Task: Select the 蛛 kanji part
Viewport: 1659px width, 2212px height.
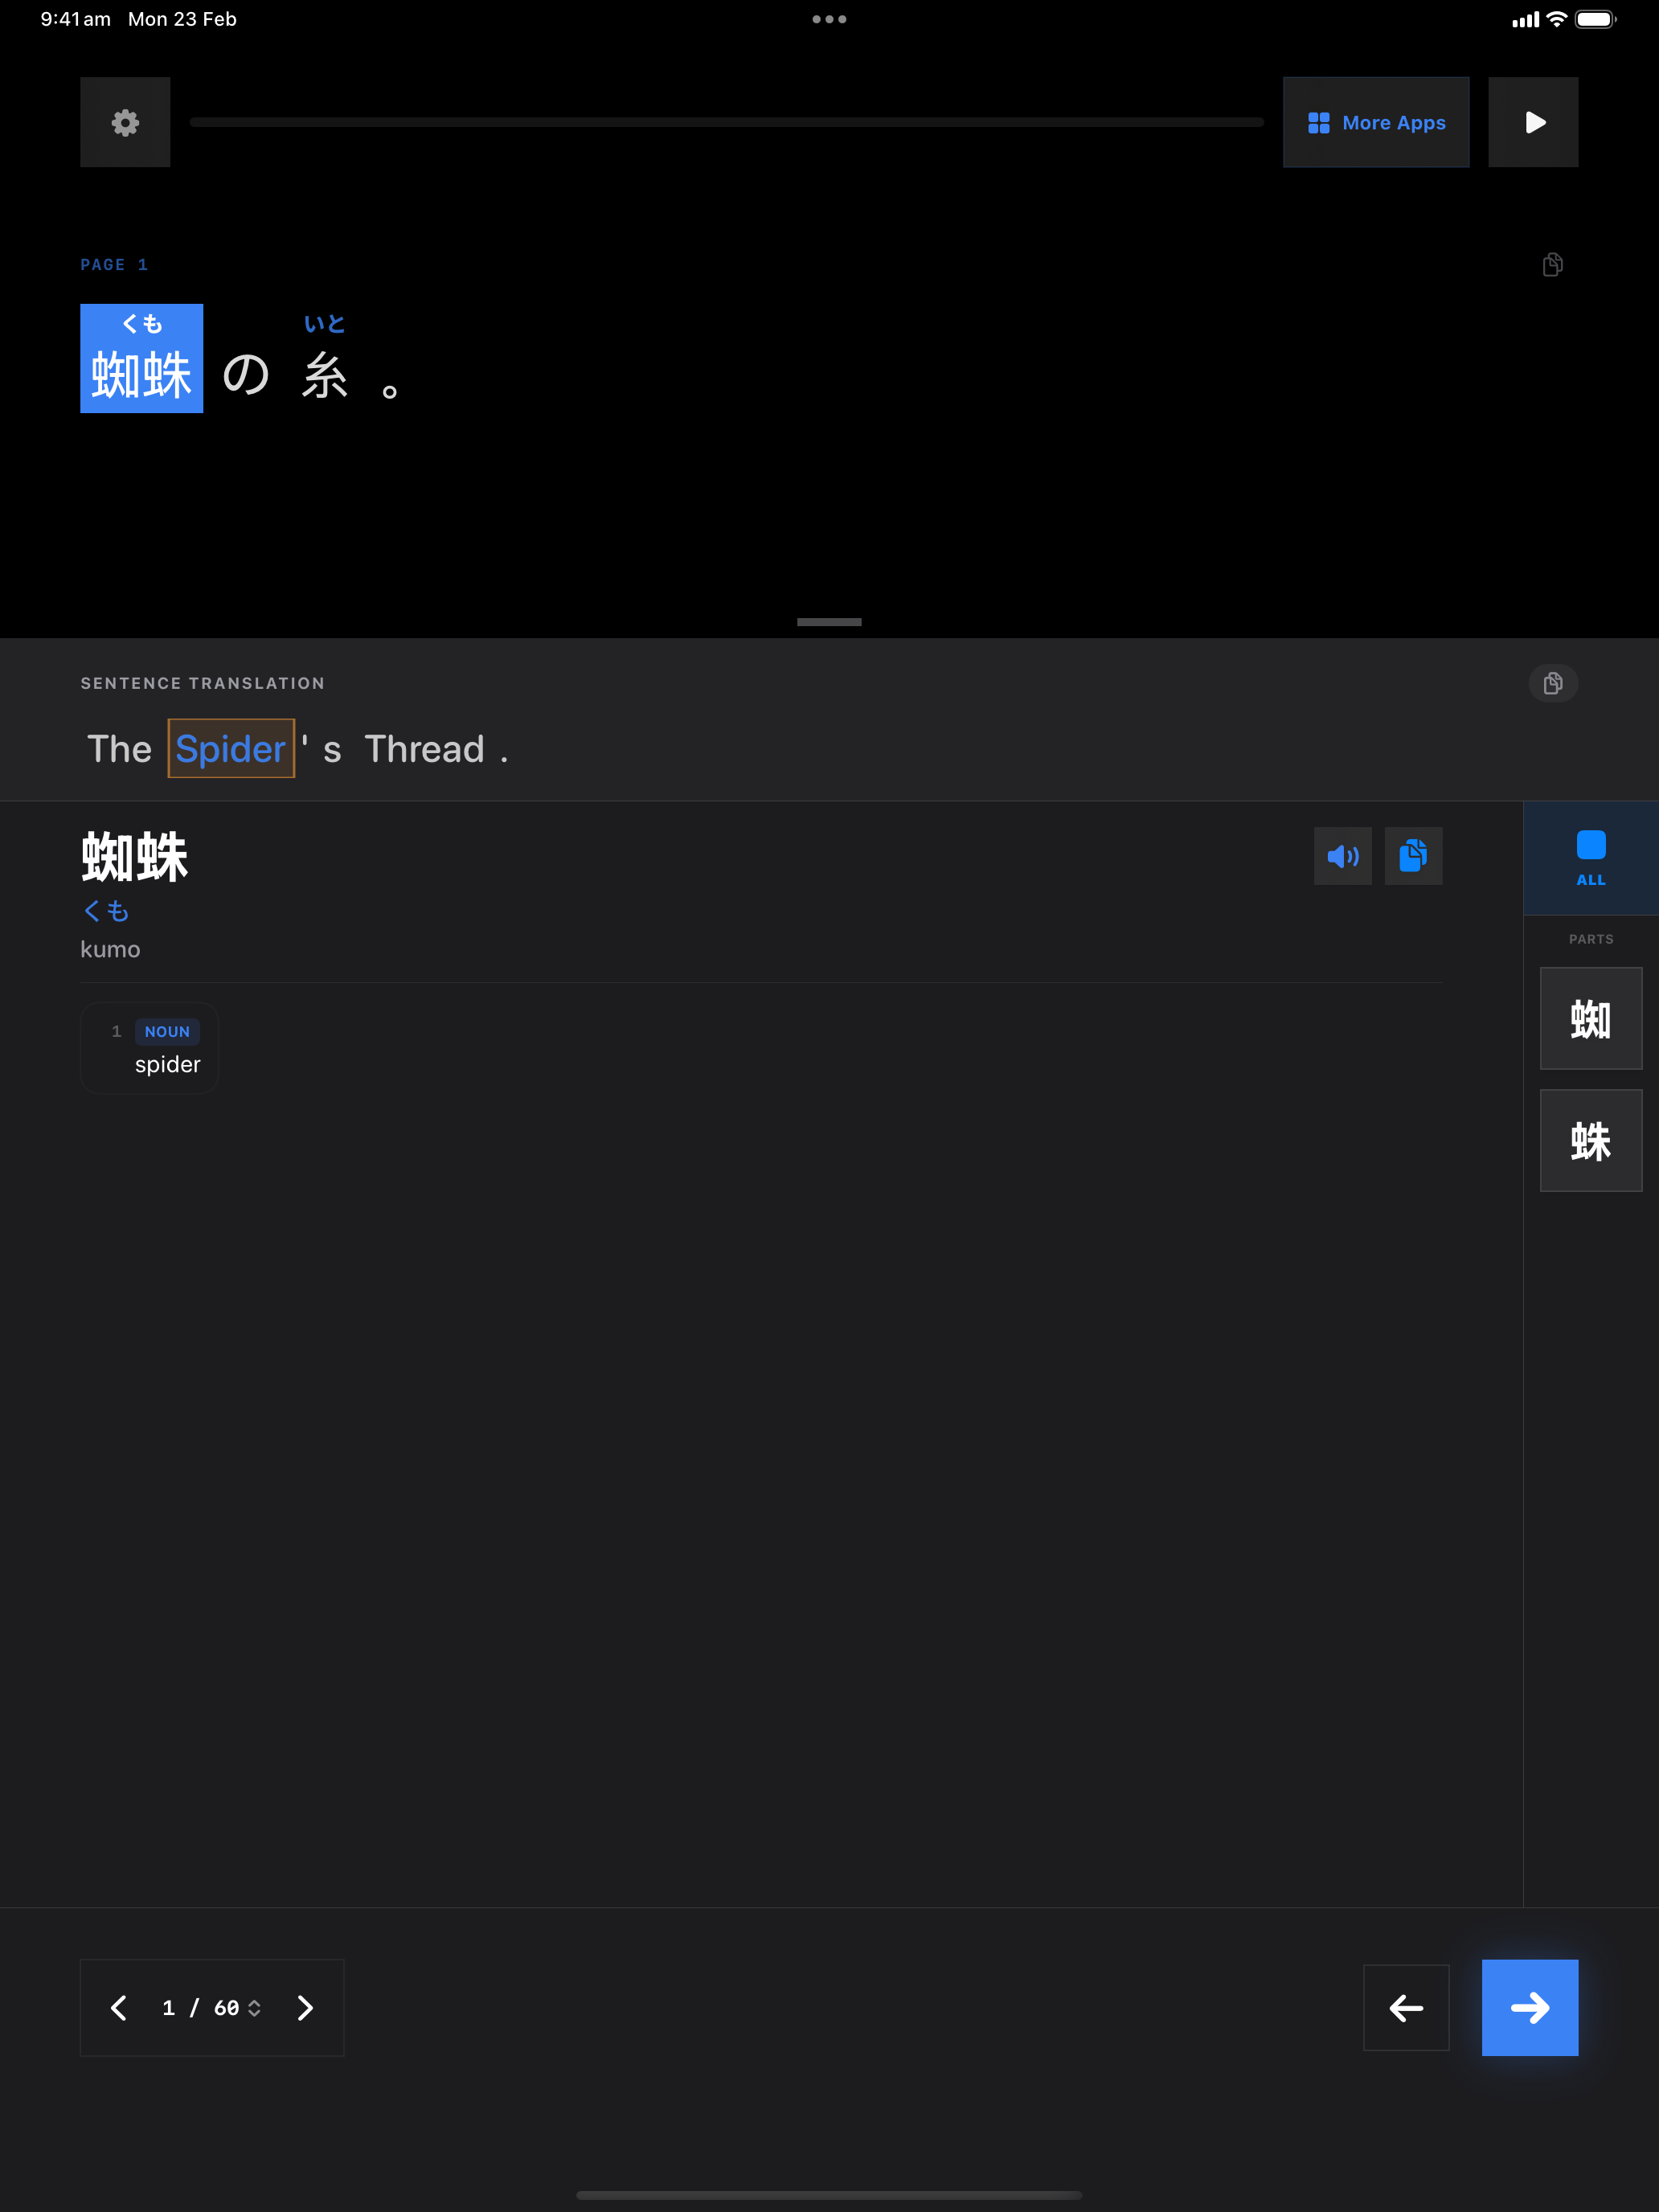Action: coord(1590,1140)
